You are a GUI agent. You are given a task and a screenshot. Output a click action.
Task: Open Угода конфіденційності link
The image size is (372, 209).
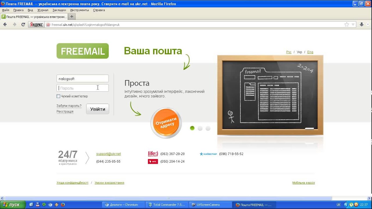coord(72,183)
